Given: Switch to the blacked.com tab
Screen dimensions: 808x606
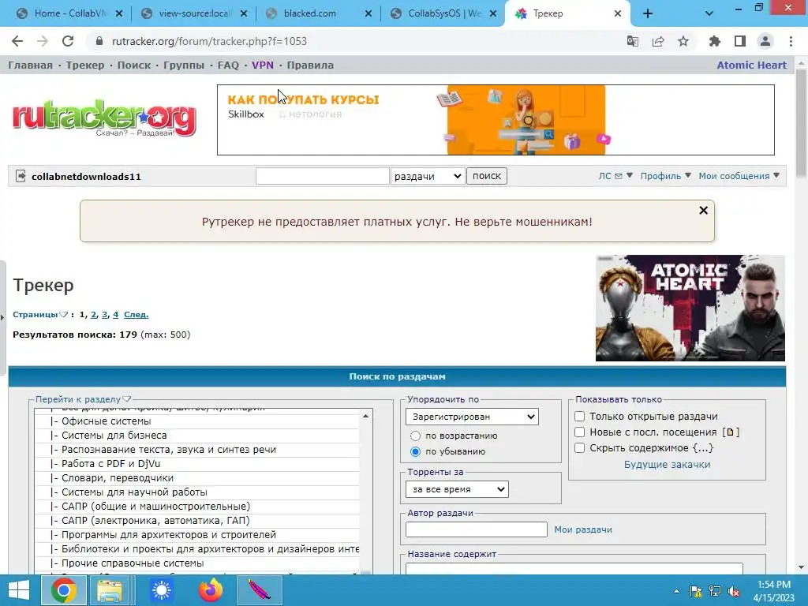Looking at the screenshot, I should [x=309, y=14].
